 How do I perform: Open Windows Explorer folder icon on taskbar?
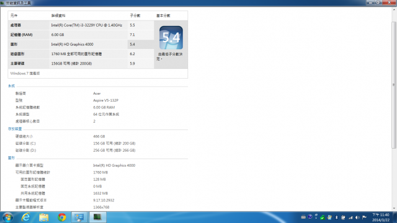tap(43, 217)
